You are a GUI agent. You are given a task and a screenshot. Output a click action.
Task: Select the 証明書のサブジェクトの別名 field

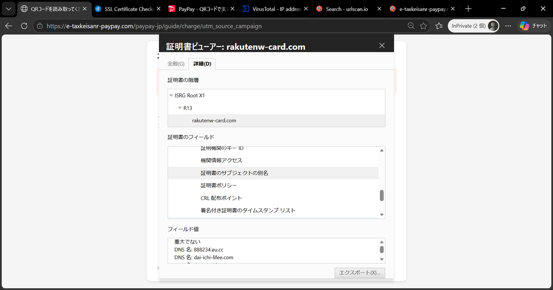pos(273,173)
